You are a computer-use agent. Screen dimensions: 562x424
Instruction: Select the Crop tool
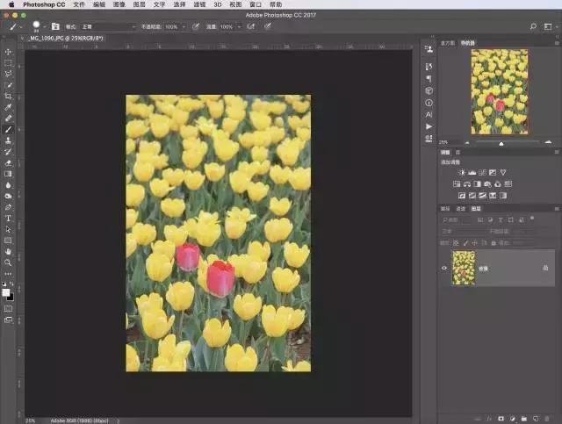coord(8,96)
